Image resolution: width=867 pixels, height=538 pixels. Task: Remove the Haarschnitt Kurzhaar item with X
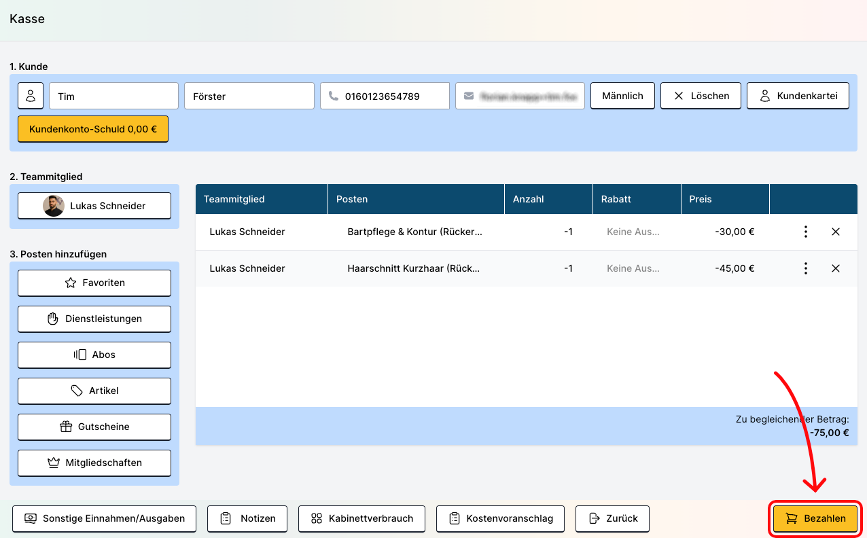(x=836, y=268)
